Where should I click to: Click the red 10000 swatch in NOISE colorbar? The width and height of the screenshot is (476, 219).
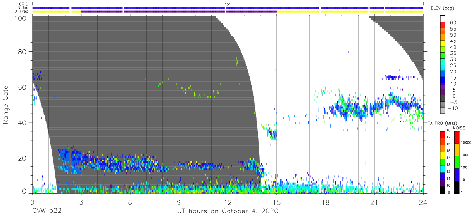click(x=457, y=138)
